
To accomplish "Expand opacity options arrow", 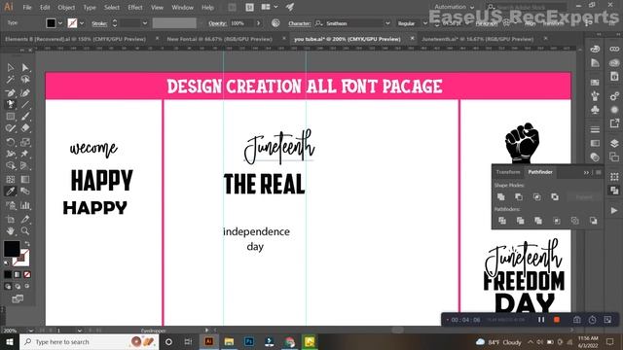I will [258, 23].
